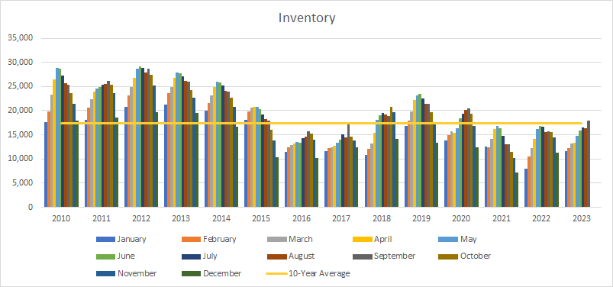Click the Inventory chart title
The image size is (613, 287).
coord(307,18)
